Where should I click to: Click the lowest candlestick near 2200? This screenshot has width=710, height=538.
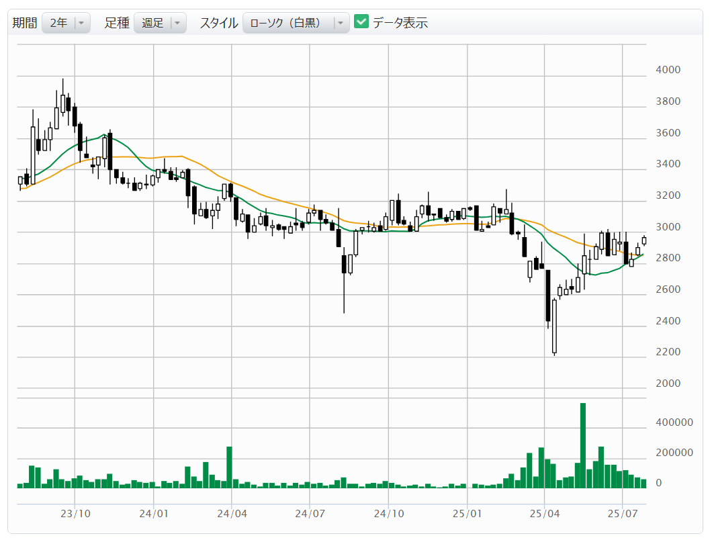(554, 326)
